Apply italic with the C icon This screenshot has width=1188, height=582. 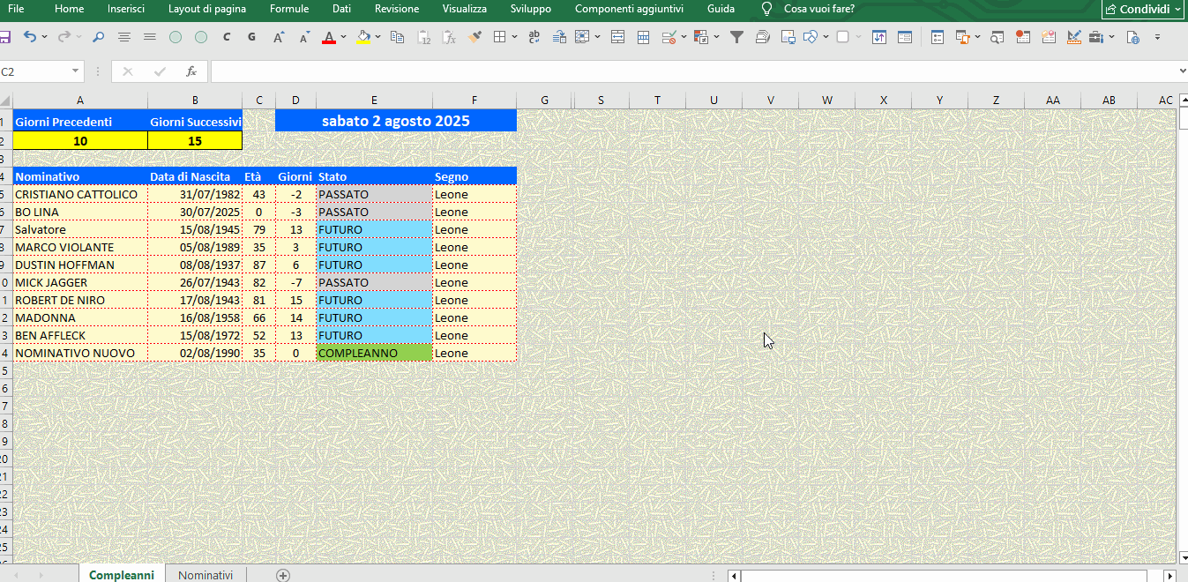coord(227,37)
